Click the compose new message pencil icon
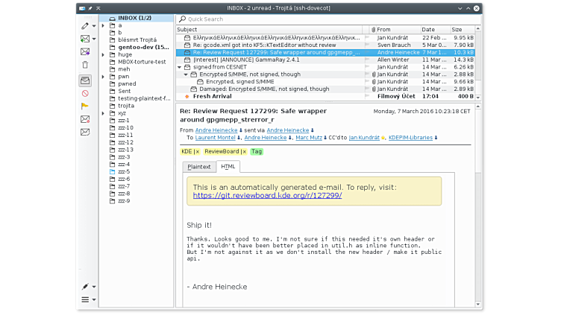The width and height of the screenshot is (561, 315). click(85, 25)
